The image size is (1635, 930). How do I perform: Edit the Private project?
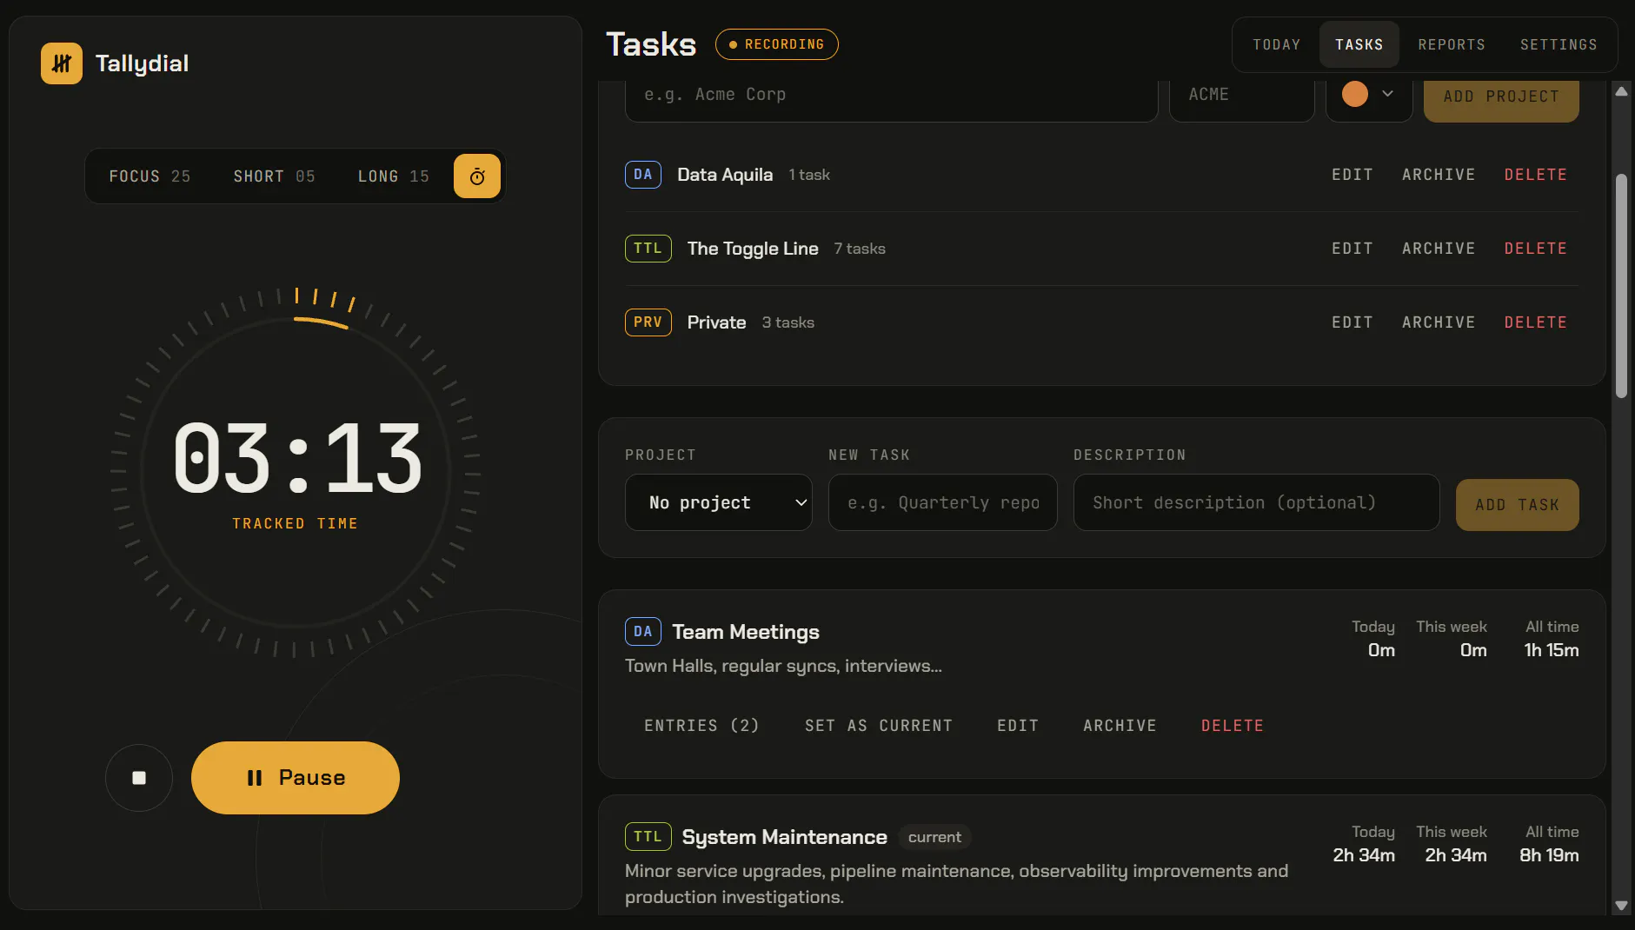pyautogui.click(x=1353, y=322)
